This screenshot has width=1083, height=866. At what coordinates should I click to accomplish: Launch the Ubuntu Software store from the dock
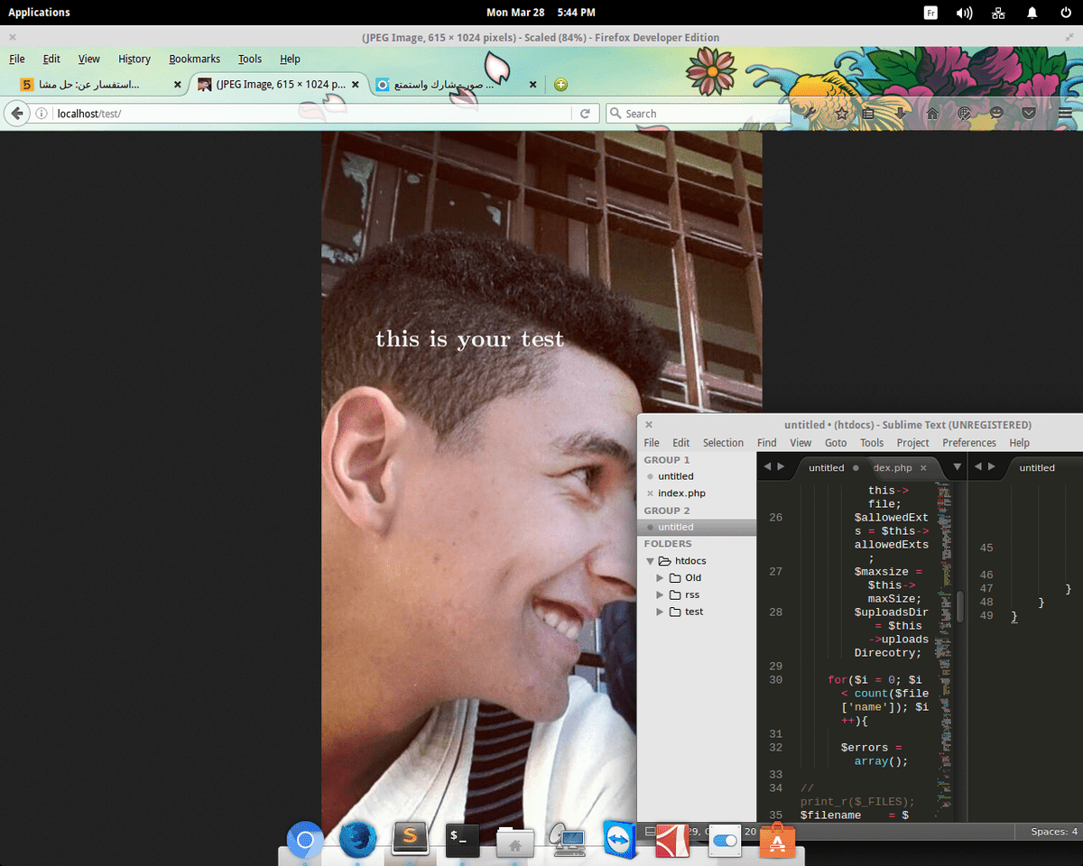tap(777, 840)
